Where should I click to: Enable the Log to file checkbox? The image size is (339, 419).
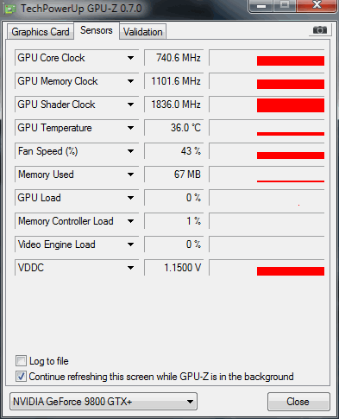(21, 360)
